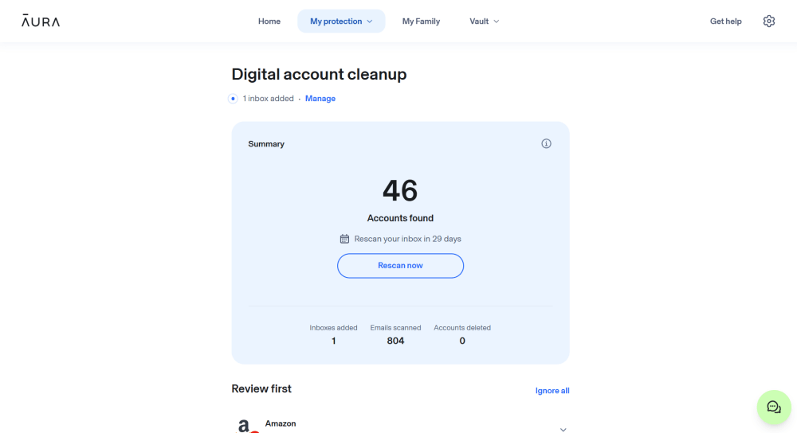Click the inbox added status dot

tap(233, 99)
